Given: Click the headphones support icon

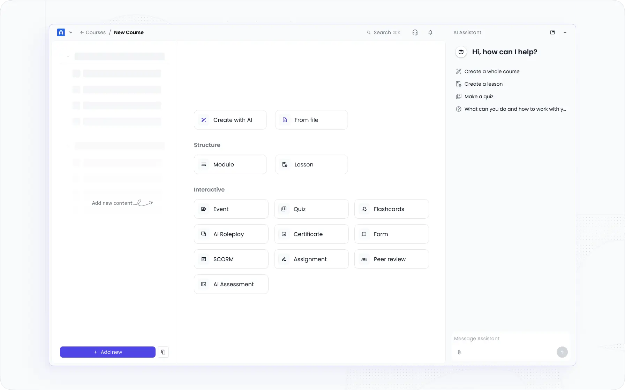Looking at the screenshot, I should click(415, 32).
